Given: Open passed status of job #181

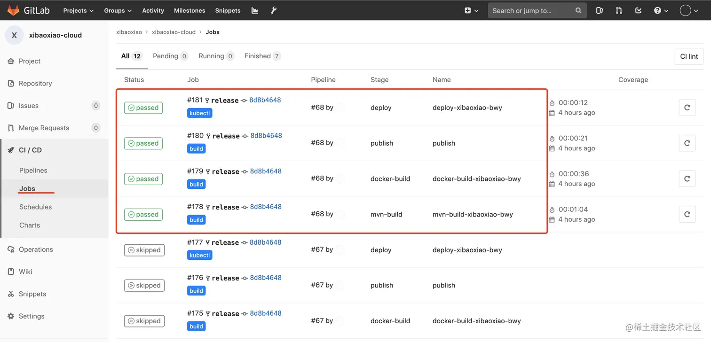Looking at the screenshot, I should point(143,108).
